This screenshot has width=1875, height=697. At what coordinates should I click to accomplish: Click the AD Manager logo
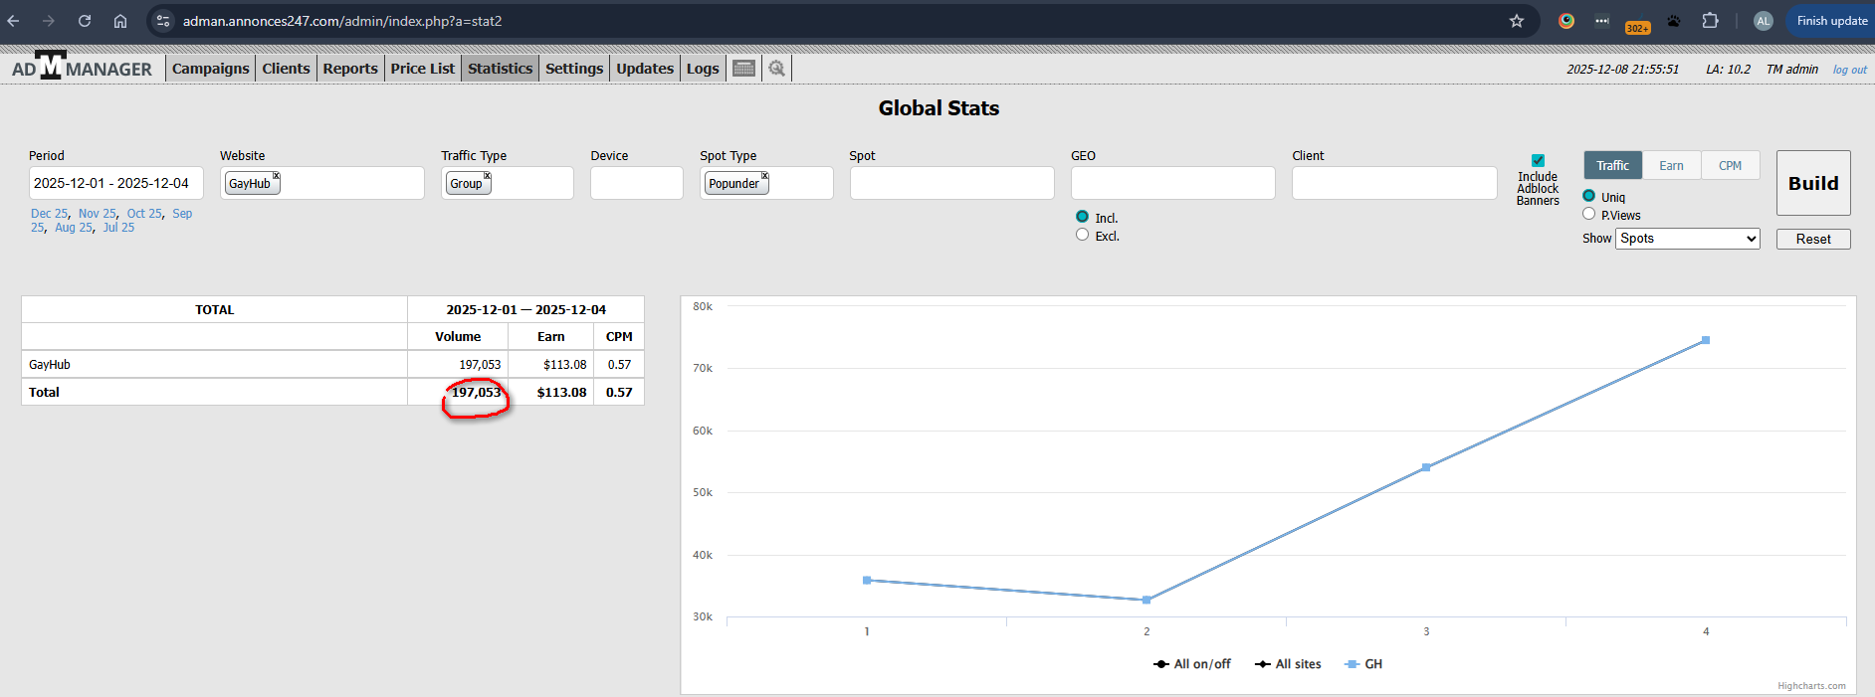click(x=82, y=68)
